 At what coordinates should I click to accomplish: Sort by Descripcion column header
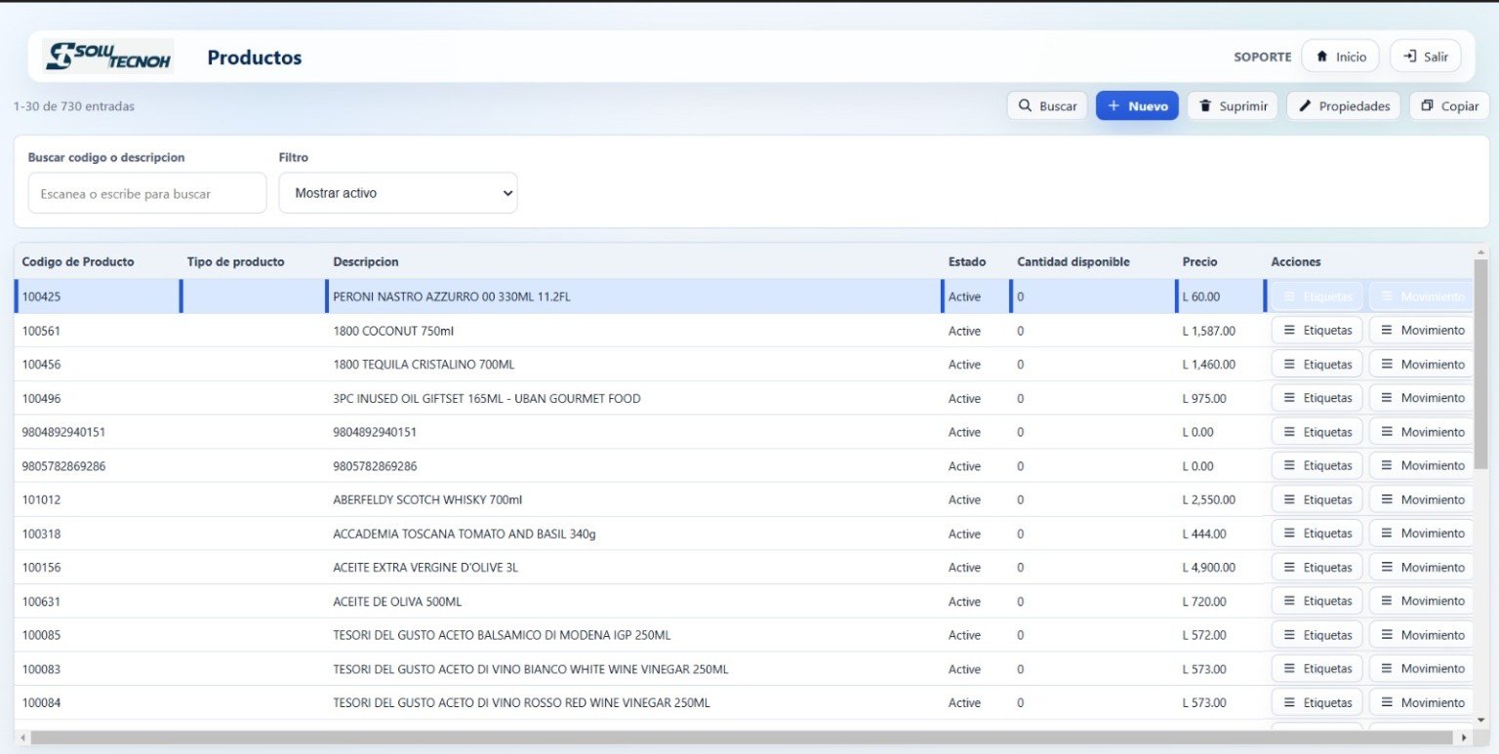(x=366, y=261)
